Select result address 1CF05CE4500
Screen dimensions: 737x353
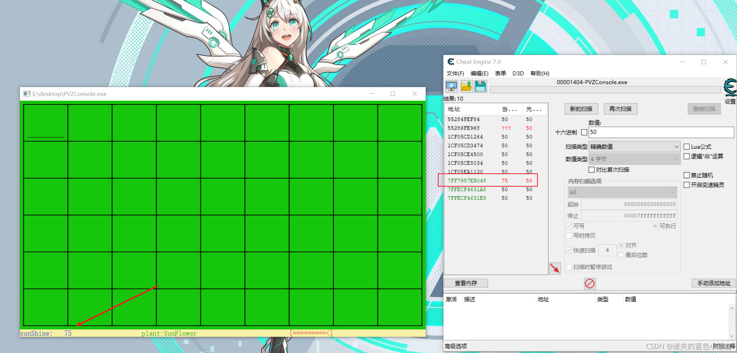[465, 154]
